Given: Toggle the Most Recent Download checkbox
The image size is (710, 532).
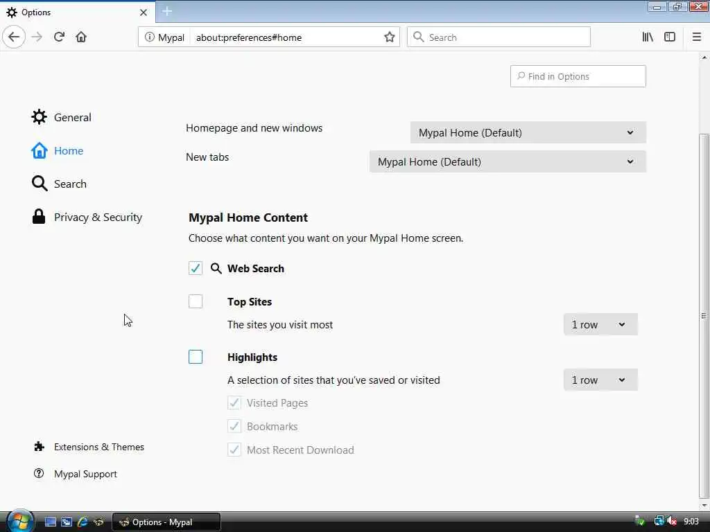Looking at the screenshot, I should 234,450.
